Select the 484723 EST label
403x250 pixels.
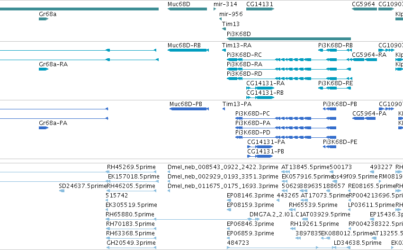tap(238, 243)
